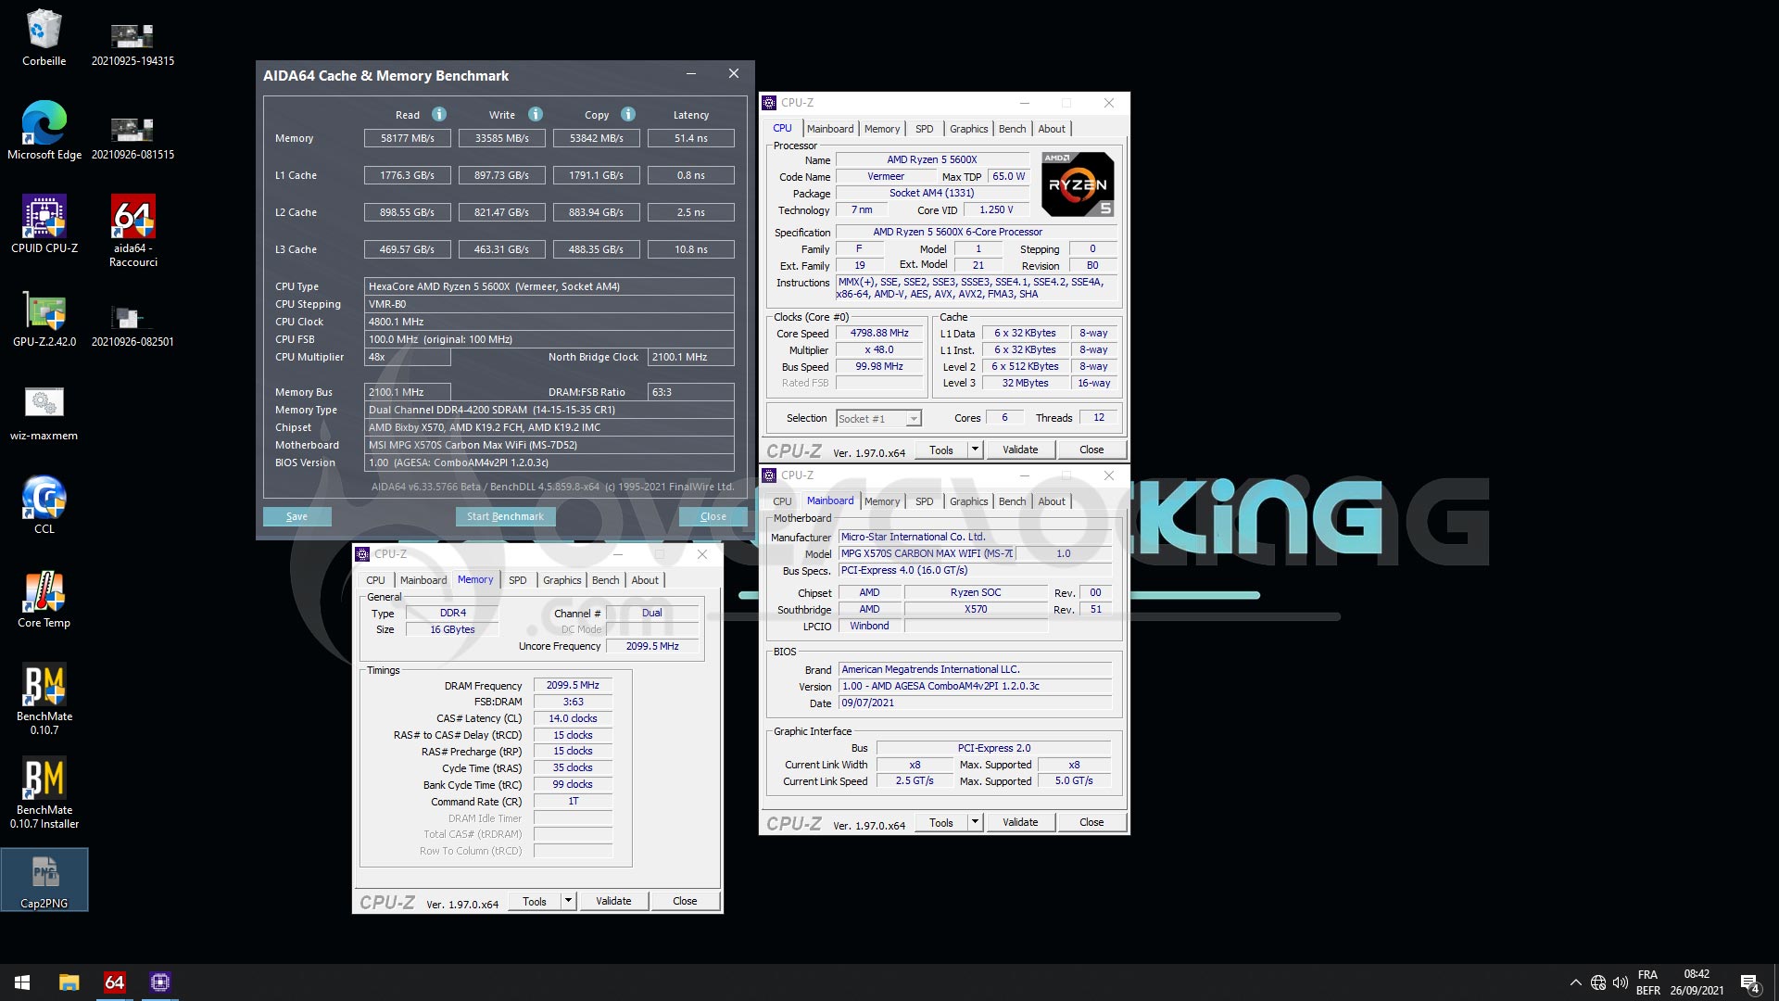
Task: Launch Microsoft Edge from the desktop
Action: [x=44, y=131]
